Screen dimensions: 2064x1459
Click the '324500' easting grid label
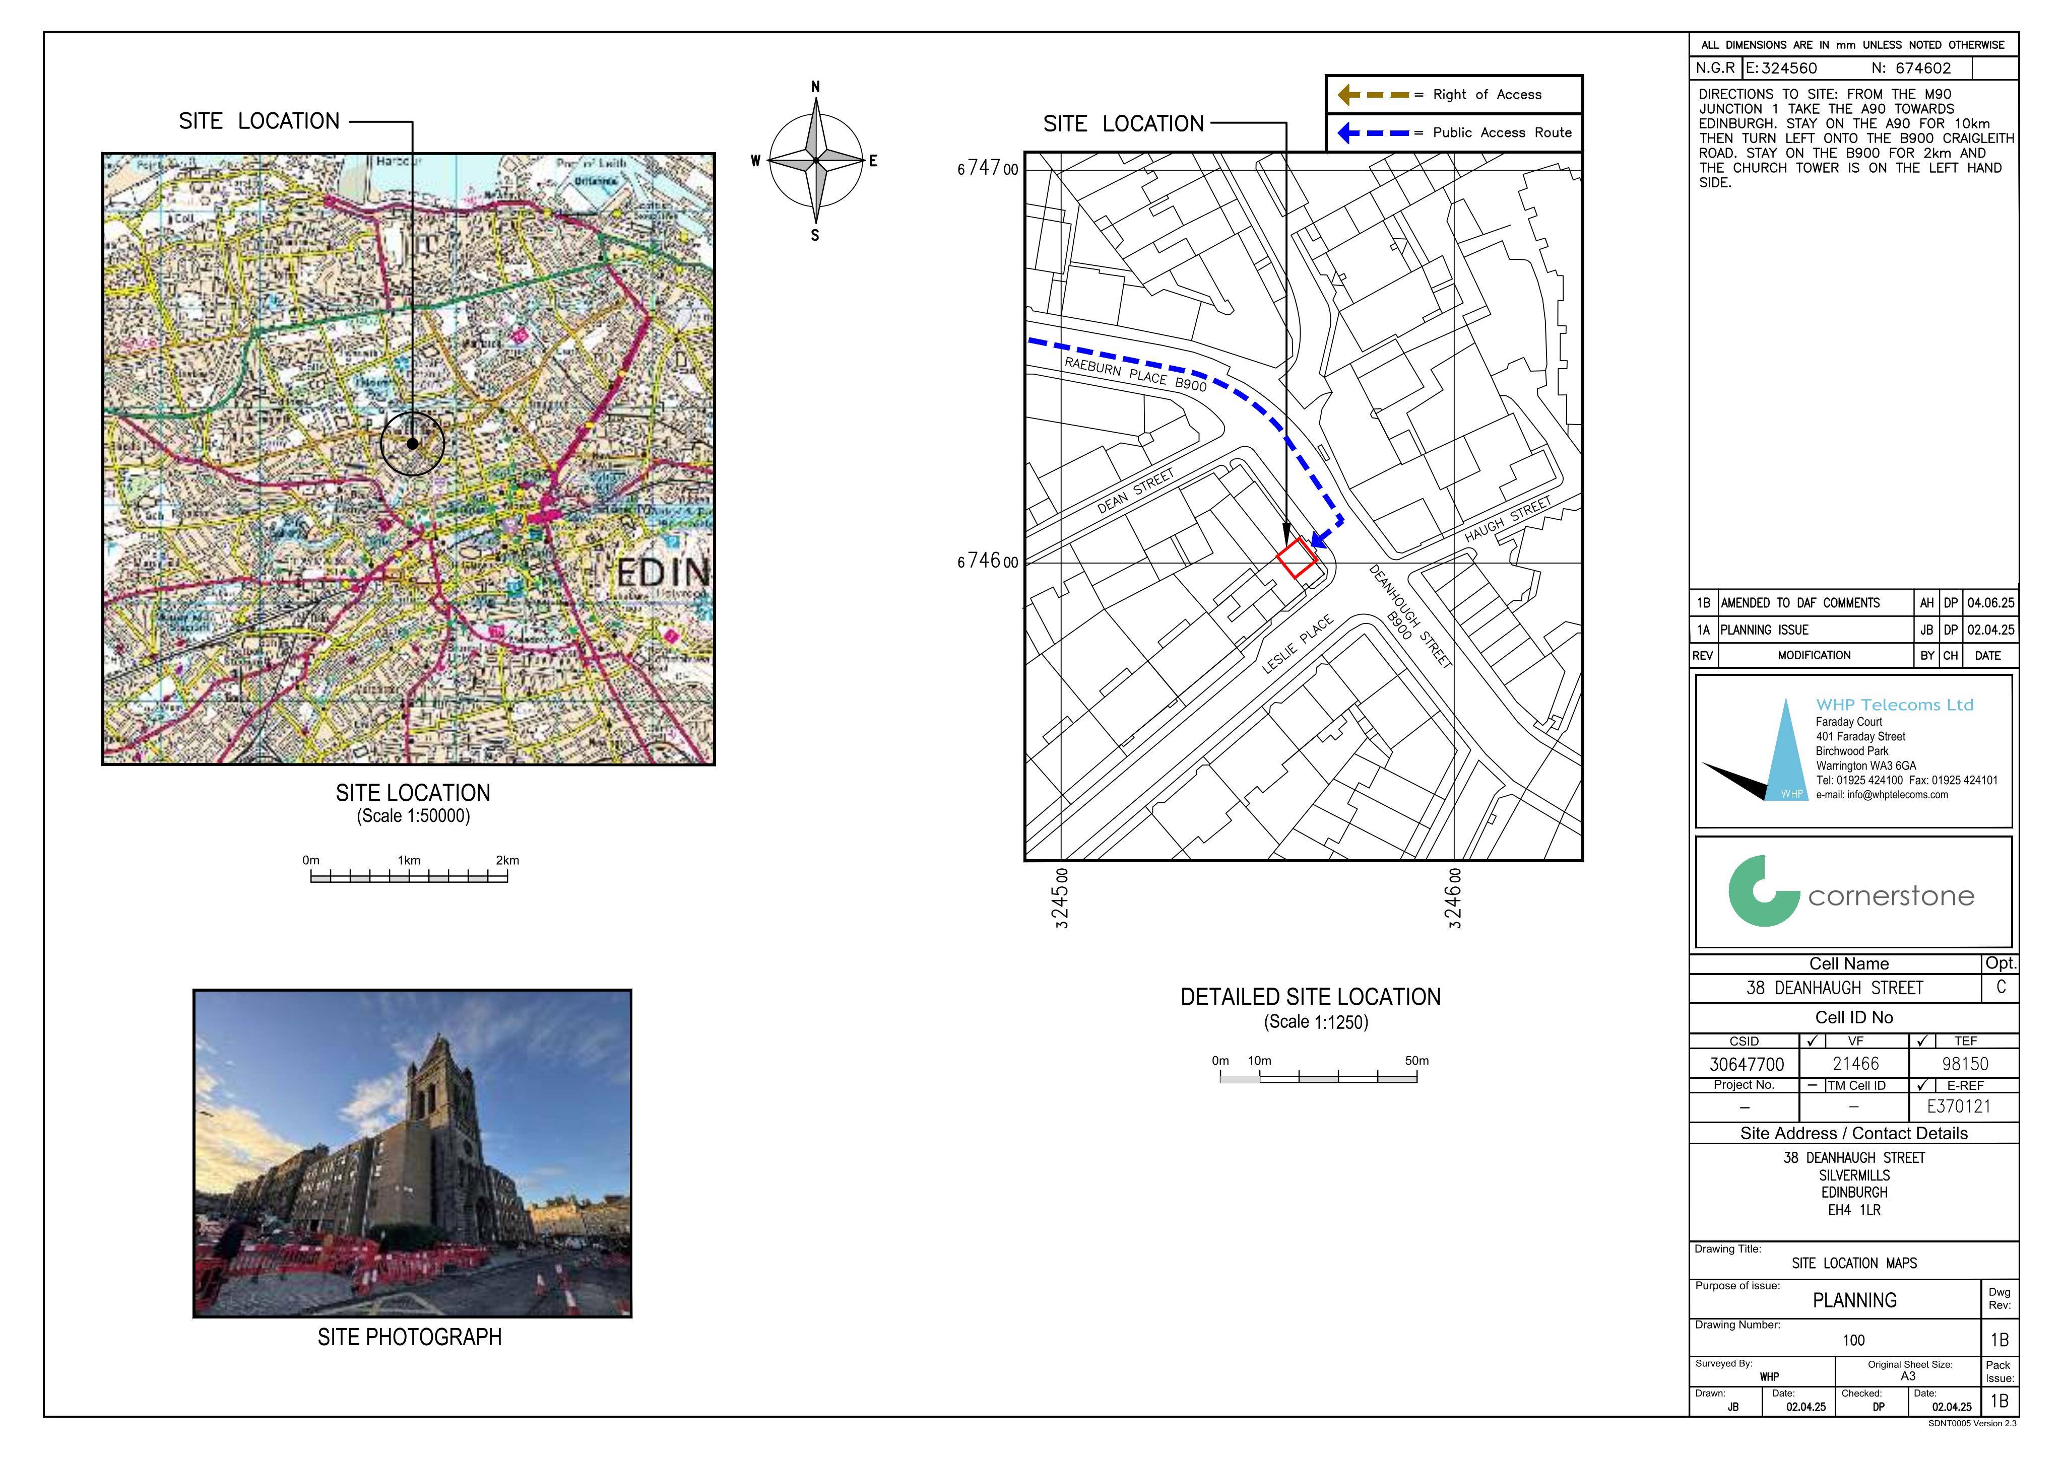[1062, 898]
